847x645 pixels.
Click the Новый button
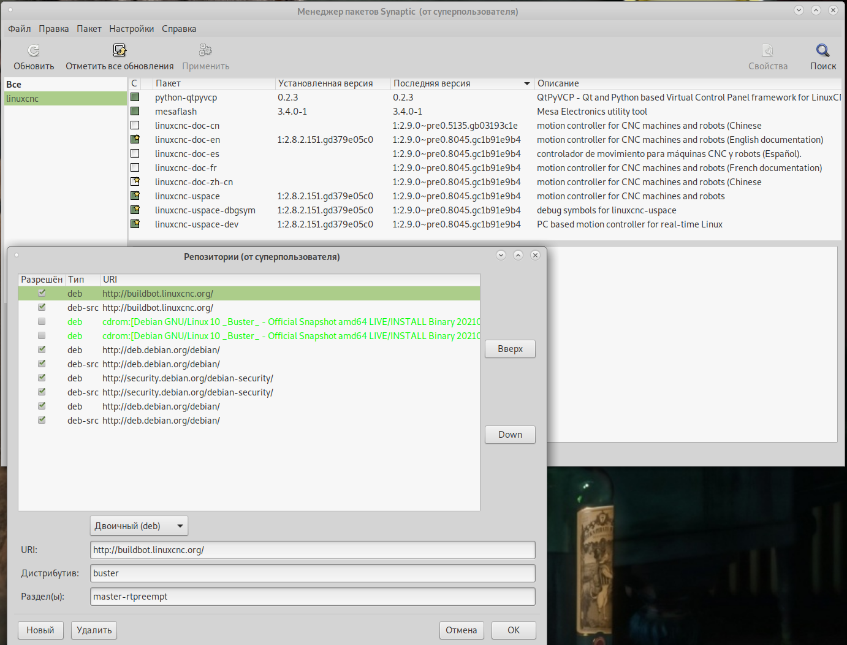[40, 630]
